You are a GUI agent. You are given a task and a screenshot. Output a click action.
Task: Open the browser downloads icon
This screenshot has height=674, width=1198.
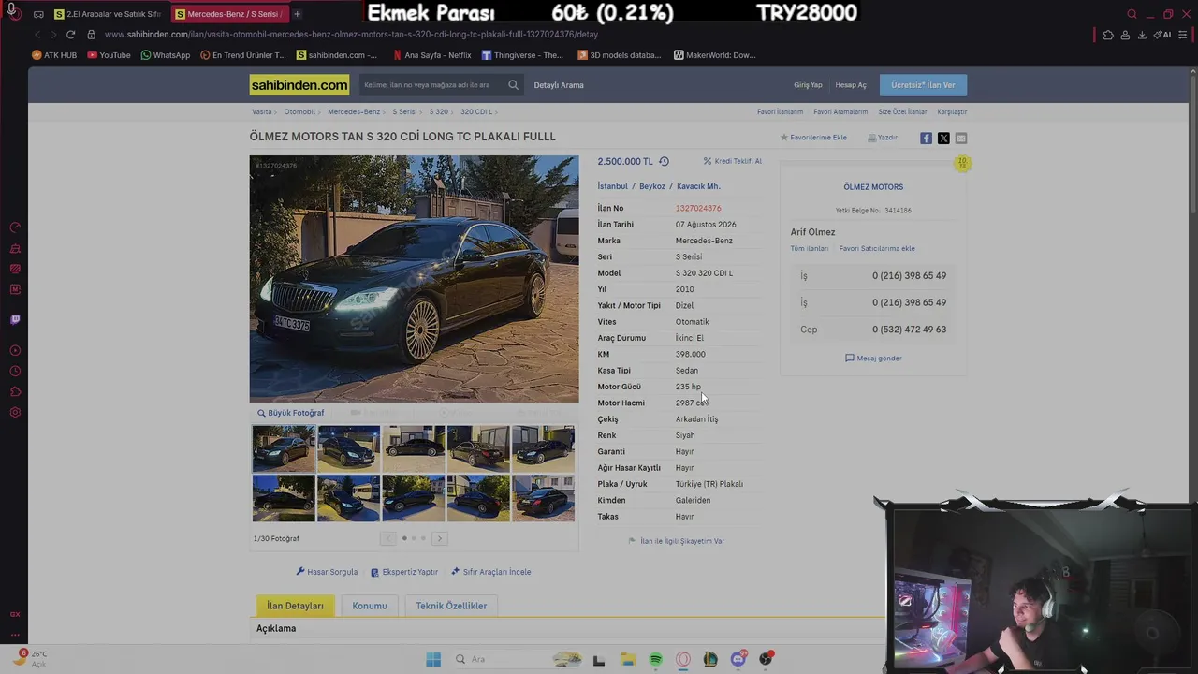[x=1142, y=35]
